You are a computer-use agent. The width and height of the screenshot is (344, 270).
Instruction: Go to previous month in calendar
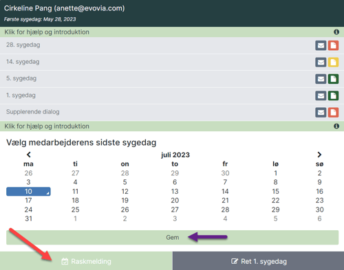(29, 155)
